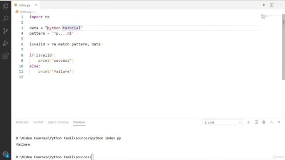
Task: Click the editor vertical scrollbar
Action: tap(283, 47)
